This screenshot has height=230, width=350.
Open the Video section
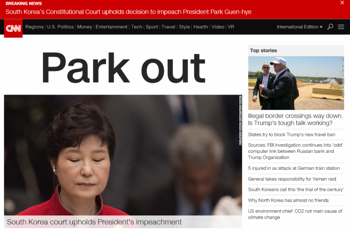coord(218,27)
